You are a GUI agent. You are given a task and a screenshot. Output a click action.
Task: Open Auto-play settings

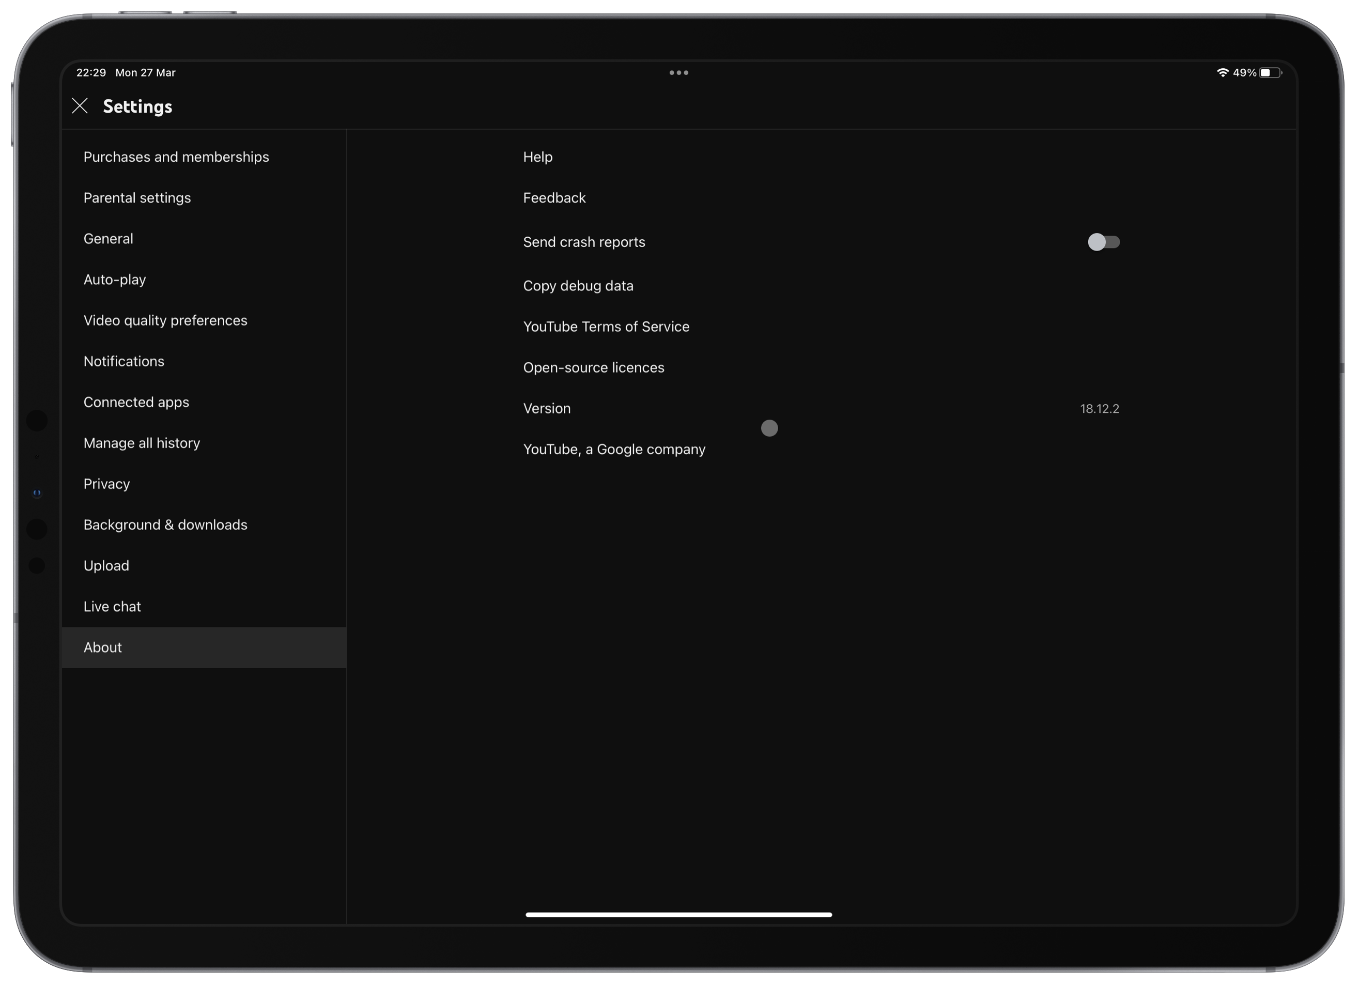click(x=115, y=280)
